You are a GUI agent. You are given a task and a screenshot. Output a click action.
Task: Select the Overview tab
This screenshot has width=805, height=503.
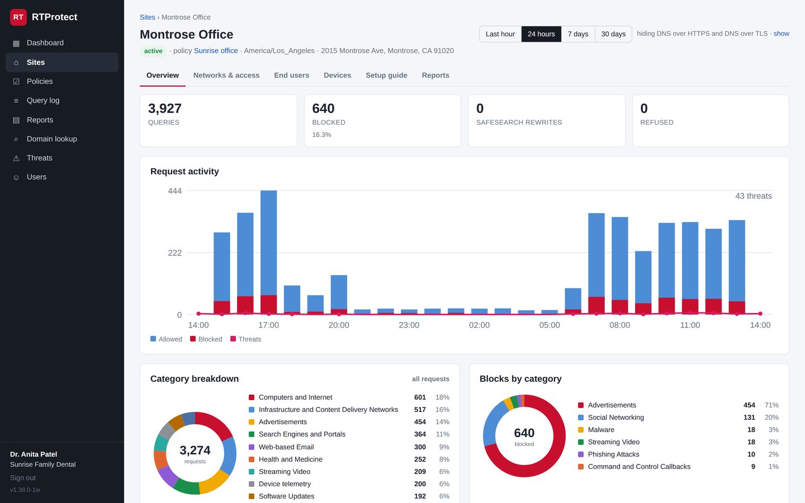click(x=163, y=75)
